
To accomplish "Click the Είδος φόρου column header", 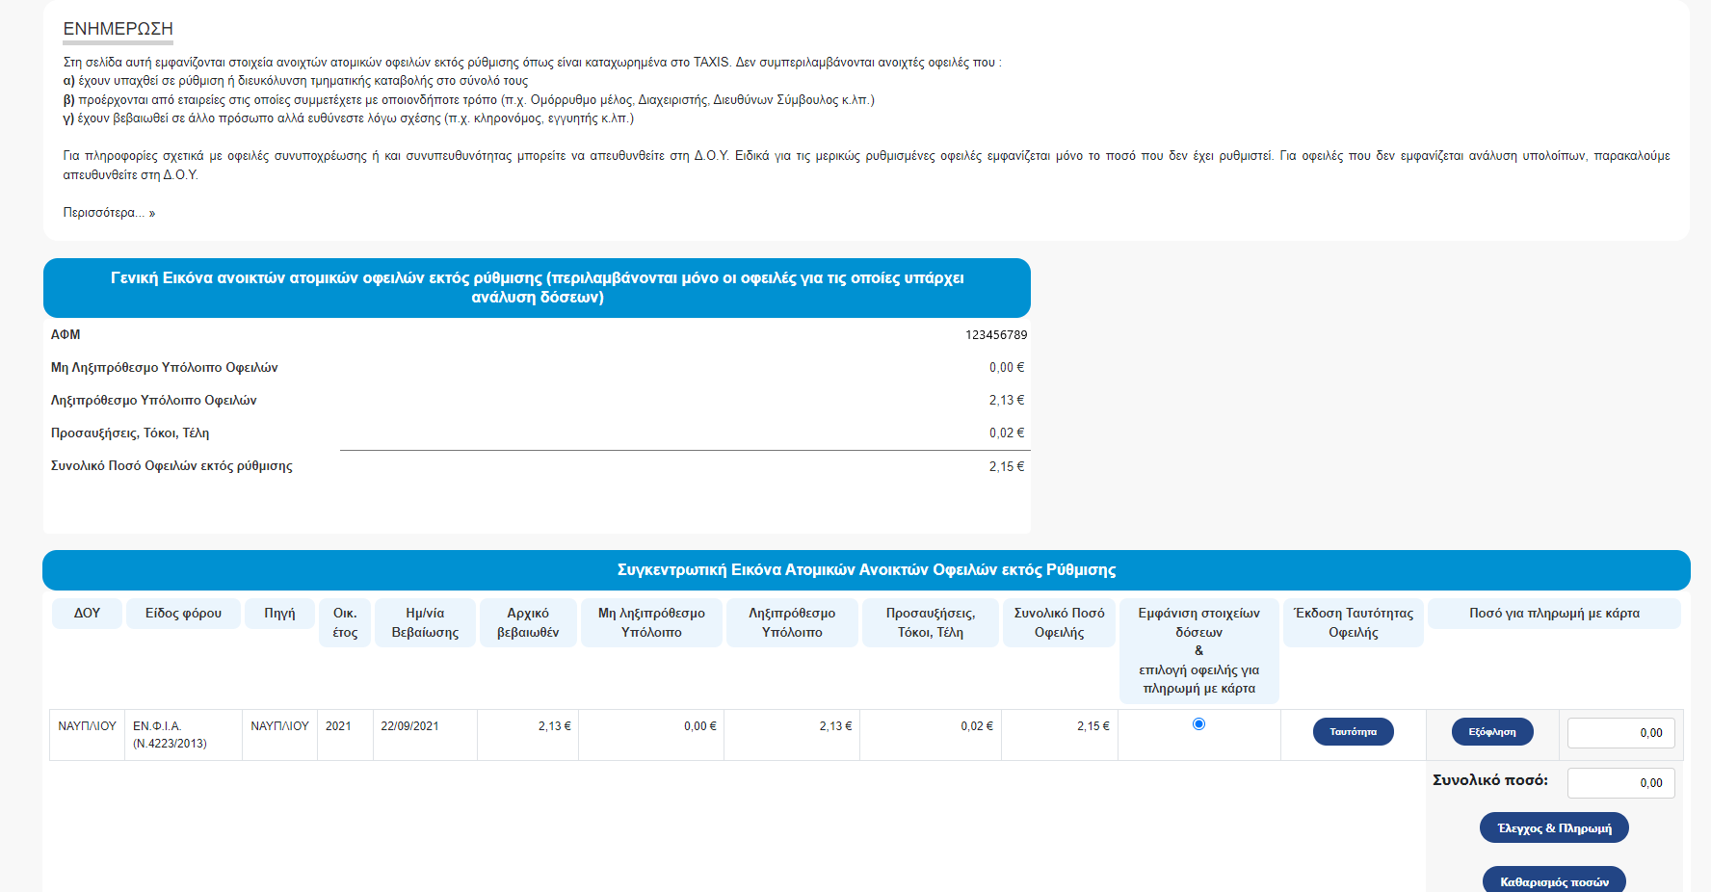I will 183,614.
